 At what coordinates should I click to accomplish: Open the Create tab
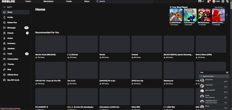tap(69, 1)
